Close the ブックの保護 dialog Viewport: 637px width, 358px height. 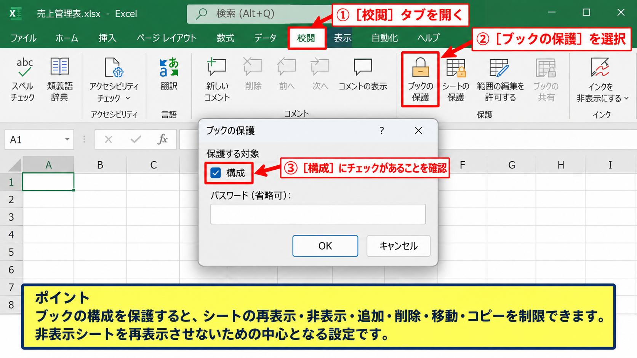click(418, 130)
